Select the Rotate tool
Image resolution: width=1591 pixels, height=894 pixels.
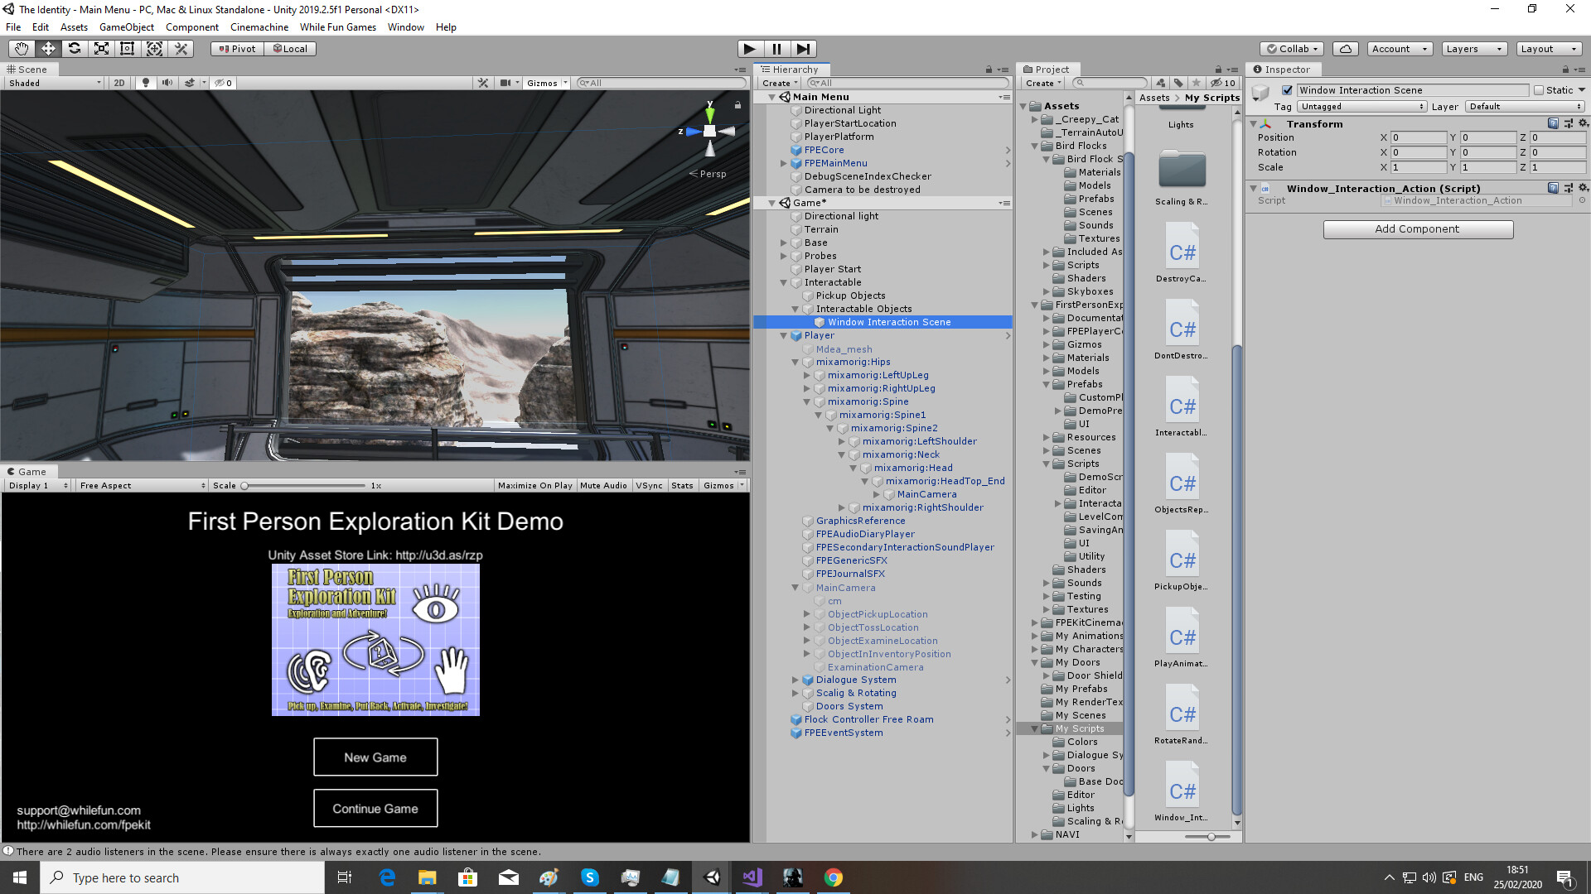(75, 49)
